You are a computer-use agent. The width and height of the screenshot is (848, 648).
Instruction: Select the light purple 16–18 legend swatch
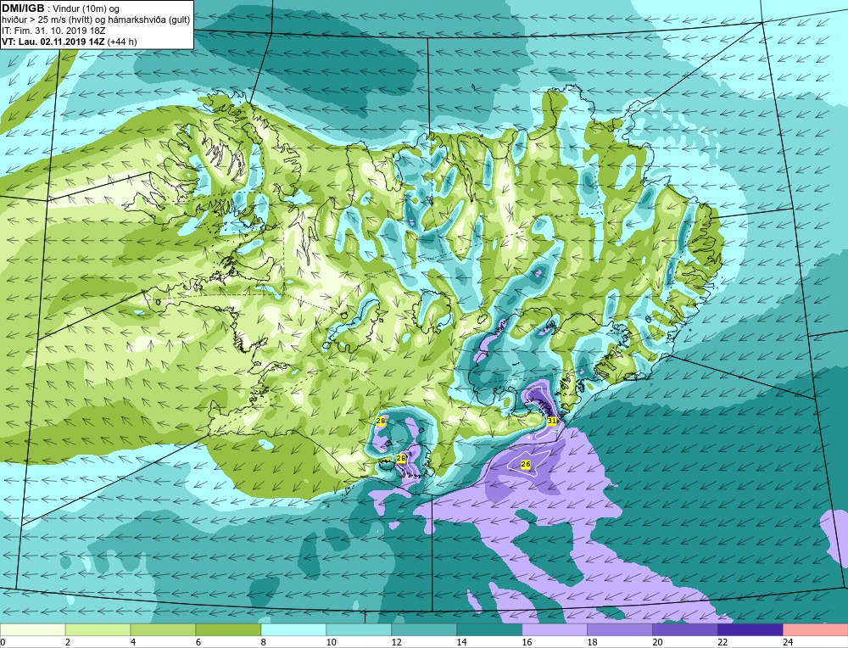pos(555,630)
